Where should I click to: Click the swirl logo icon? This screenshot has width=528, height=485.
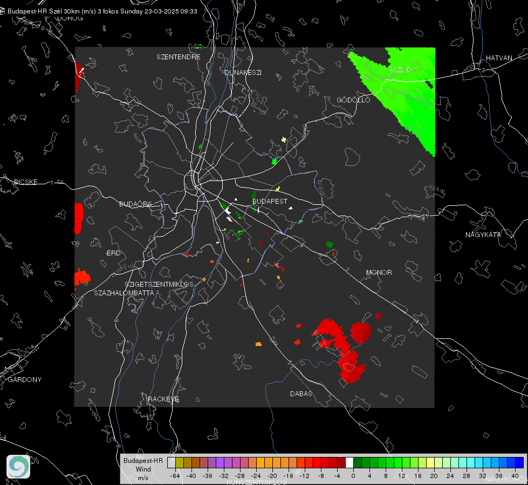18,467
